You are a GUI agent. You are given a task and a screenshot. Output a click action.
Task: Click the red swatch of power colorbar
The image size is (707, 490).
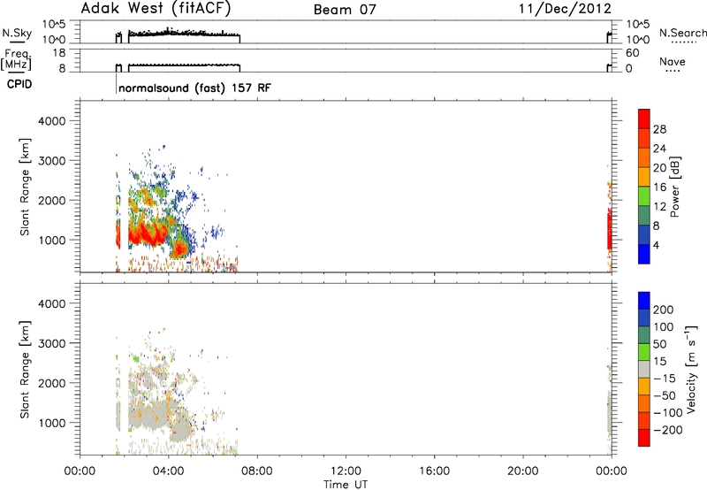pos(644,119)
